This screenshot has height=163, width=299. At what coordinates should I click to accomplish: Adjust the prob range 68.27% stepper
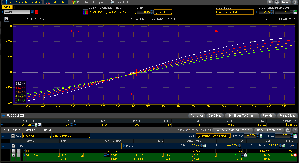272,12
